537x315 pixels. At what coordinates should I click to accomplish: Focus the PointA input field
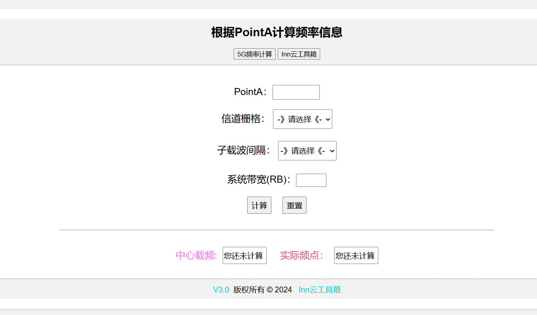click(x=296, y=92)
